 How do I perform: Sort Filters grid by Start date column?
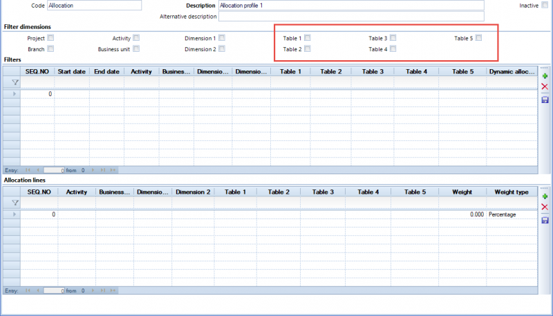point(72,72)
